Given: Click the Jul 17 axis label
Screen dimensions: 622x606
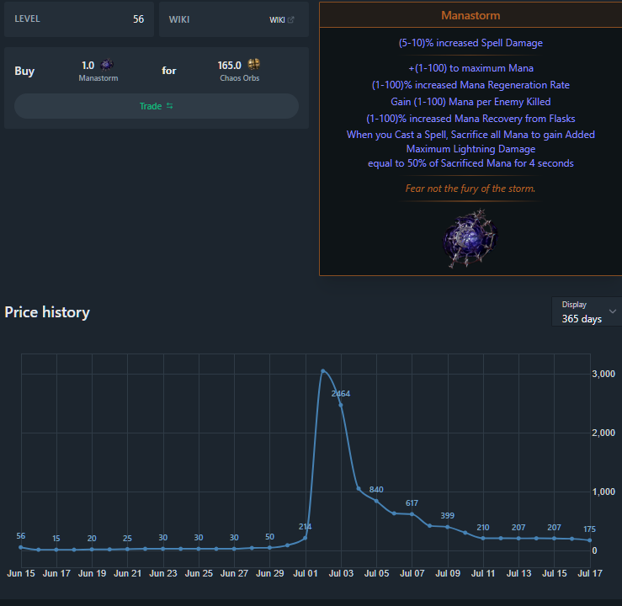Looking at the screenshot, I should point(590,573).
